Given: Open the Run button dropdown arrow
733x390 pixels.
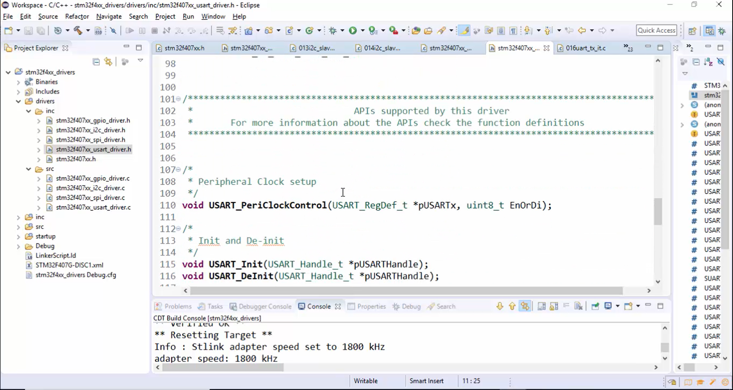Looking at the screenshot, I should (x=362, y=30).
